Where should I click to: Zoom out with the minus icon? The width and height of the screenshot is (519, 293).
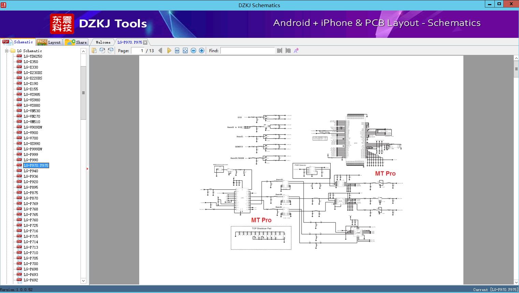coord(193,50)
